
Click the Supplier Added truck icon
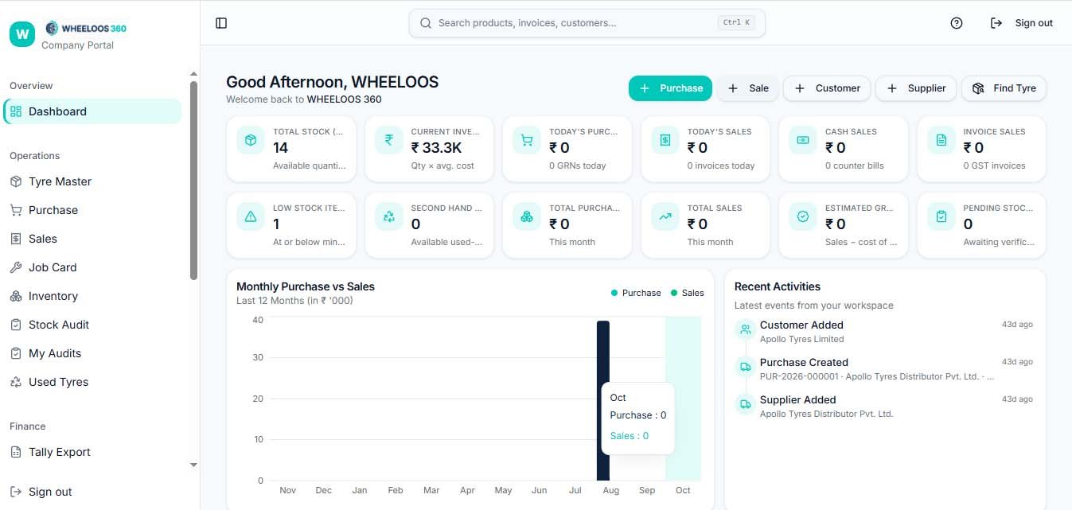click(x=745, y=404)
